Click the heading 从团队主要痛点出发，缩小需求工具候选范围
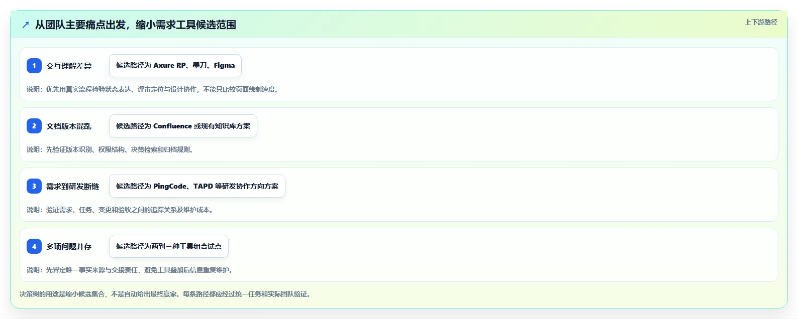Image resolution: width=798 pixels, height=319 pixels. pos(136,25)
